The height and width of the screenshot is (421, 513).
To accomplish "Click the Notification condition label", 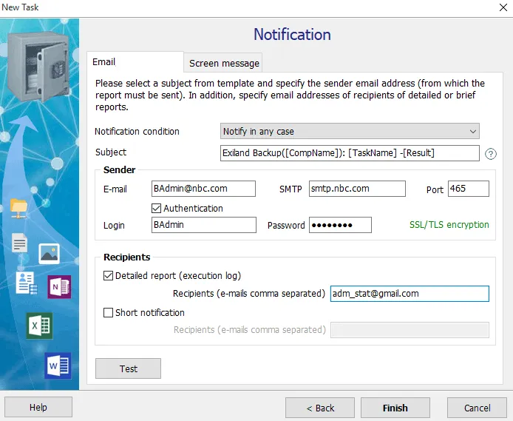I will (x=137, y=131).
